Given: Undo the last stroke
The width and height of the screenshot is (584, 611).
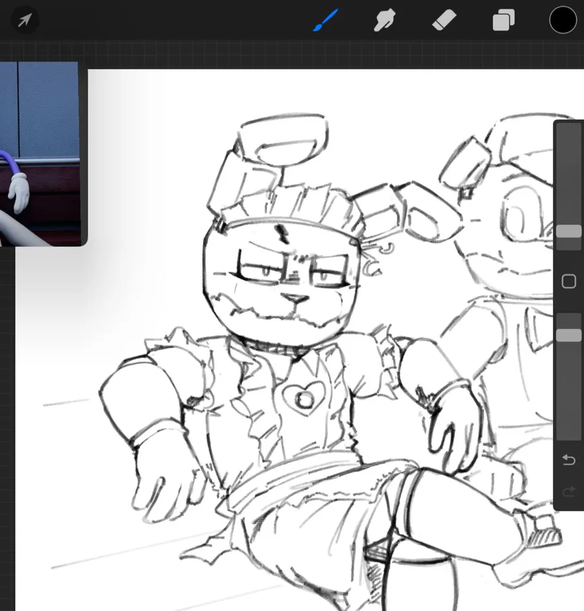Looking at the screenshot, I should point(568,461).
